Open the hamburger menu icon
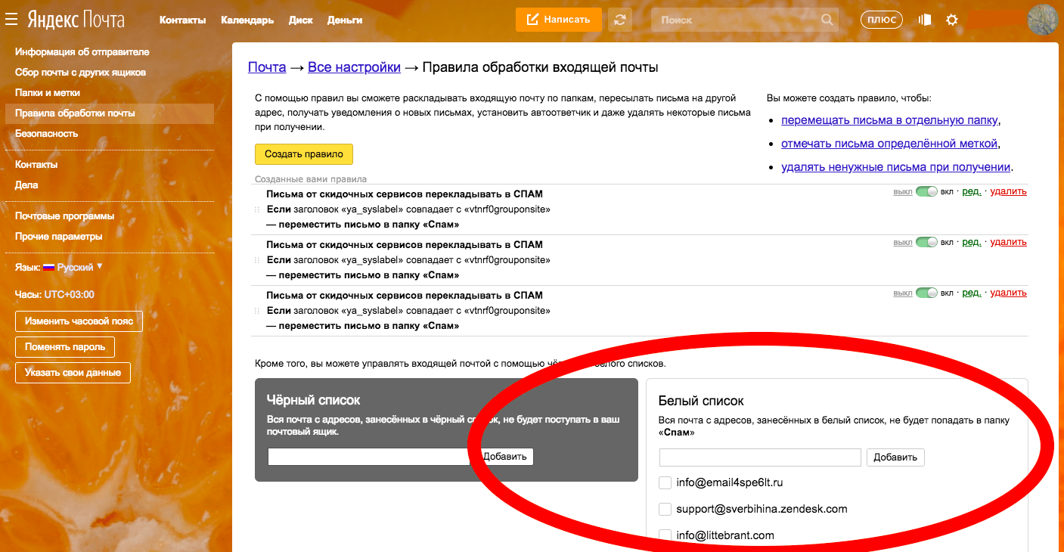Image resolution: width=1064 pixels, height=552 pixels. 11,20
